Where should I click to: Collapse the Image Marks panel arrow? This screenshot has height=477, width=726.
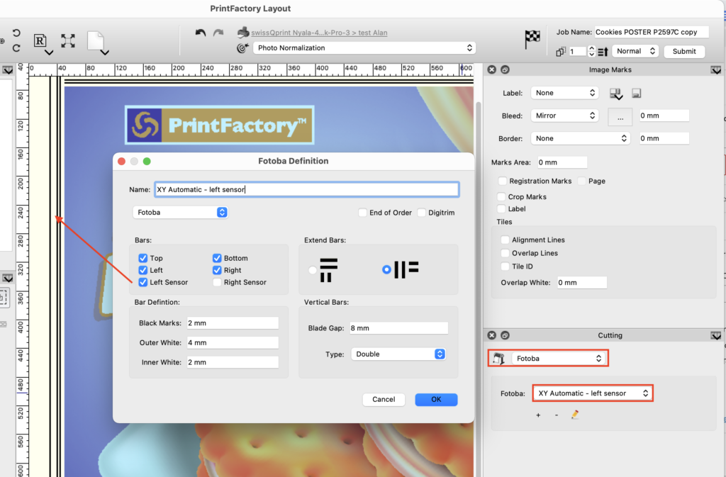(x=716, y=70)
